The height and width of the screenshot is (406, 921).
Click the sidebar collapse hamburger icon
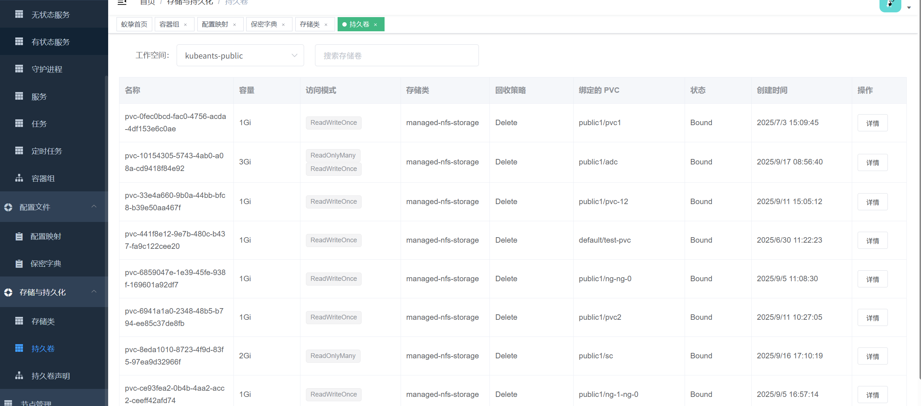122,3
